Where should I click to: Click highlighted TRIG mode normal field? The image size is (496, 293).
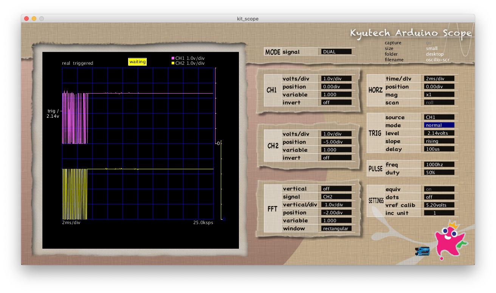point(439,125)
